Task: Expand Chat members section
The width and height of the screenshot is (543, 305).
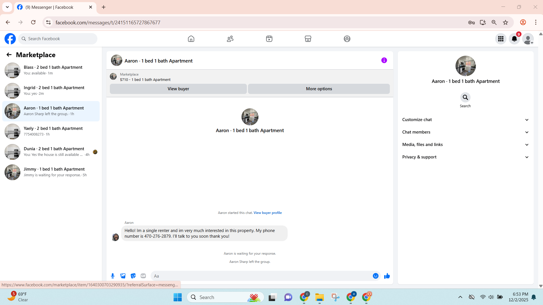Action: (465, 132)
